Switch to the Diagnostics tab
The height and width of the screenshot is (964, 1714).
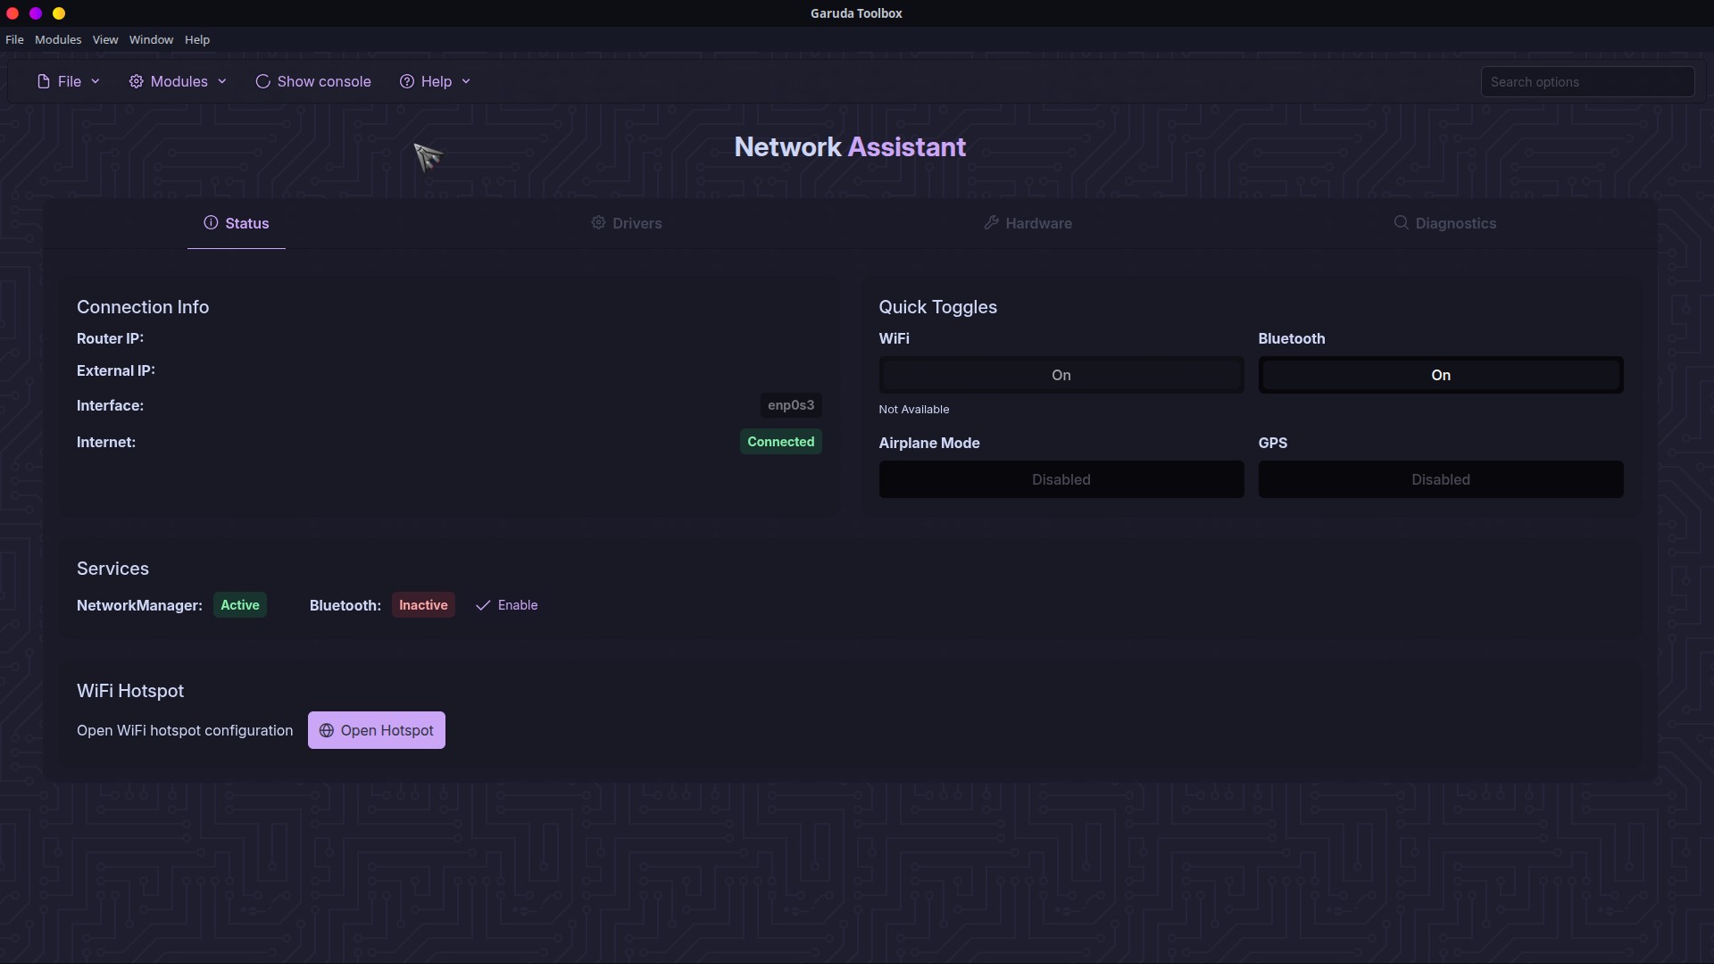pyautogui.click(x=1445, y=223)
